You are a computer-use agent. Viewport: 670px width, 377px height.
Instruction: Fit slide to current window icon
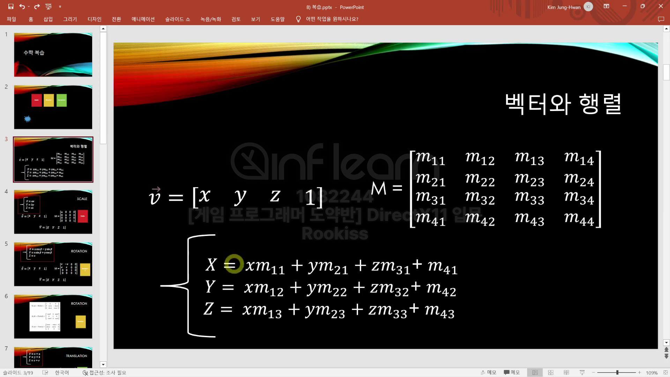665,373
